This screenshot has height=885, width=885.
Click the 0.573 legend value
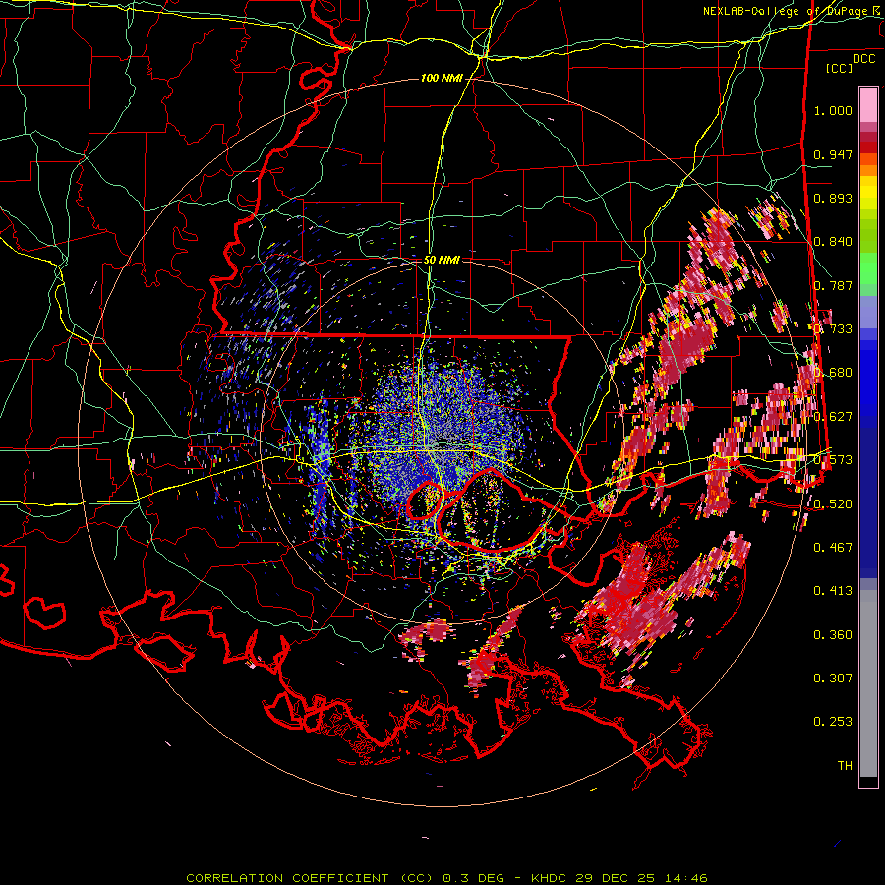pyautogui.click(x=833, y=460)
